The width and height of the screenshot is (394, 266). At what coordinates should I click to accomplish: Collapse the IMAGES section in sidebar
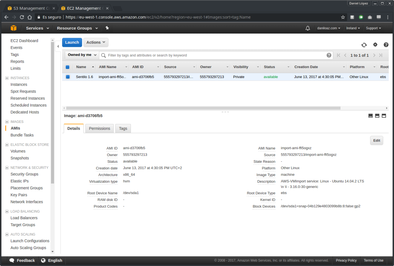(x=7, y=122)
